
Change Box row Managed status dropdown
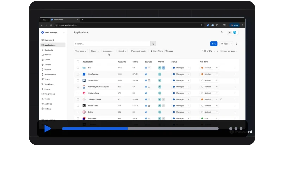pyautogui.click(x=181, y=68)
